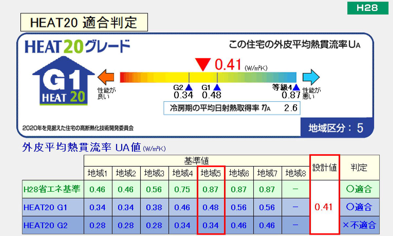The height and width of the screenshot is (236, 393).
Task: Click the 基準値 header cell
Action: (x=196, y=160)
